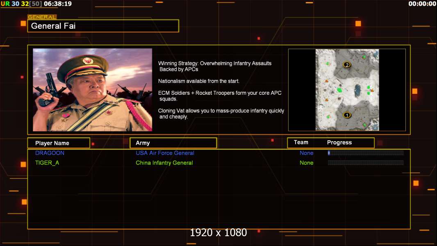Click the 06:38:19 clock readout
Screen dimensions: 437x246
point(58,4)
